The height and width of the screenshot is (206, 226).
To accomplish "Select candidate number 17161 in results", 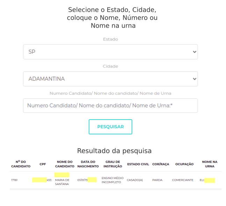I will pyautogui.click(x=14, y=180).
